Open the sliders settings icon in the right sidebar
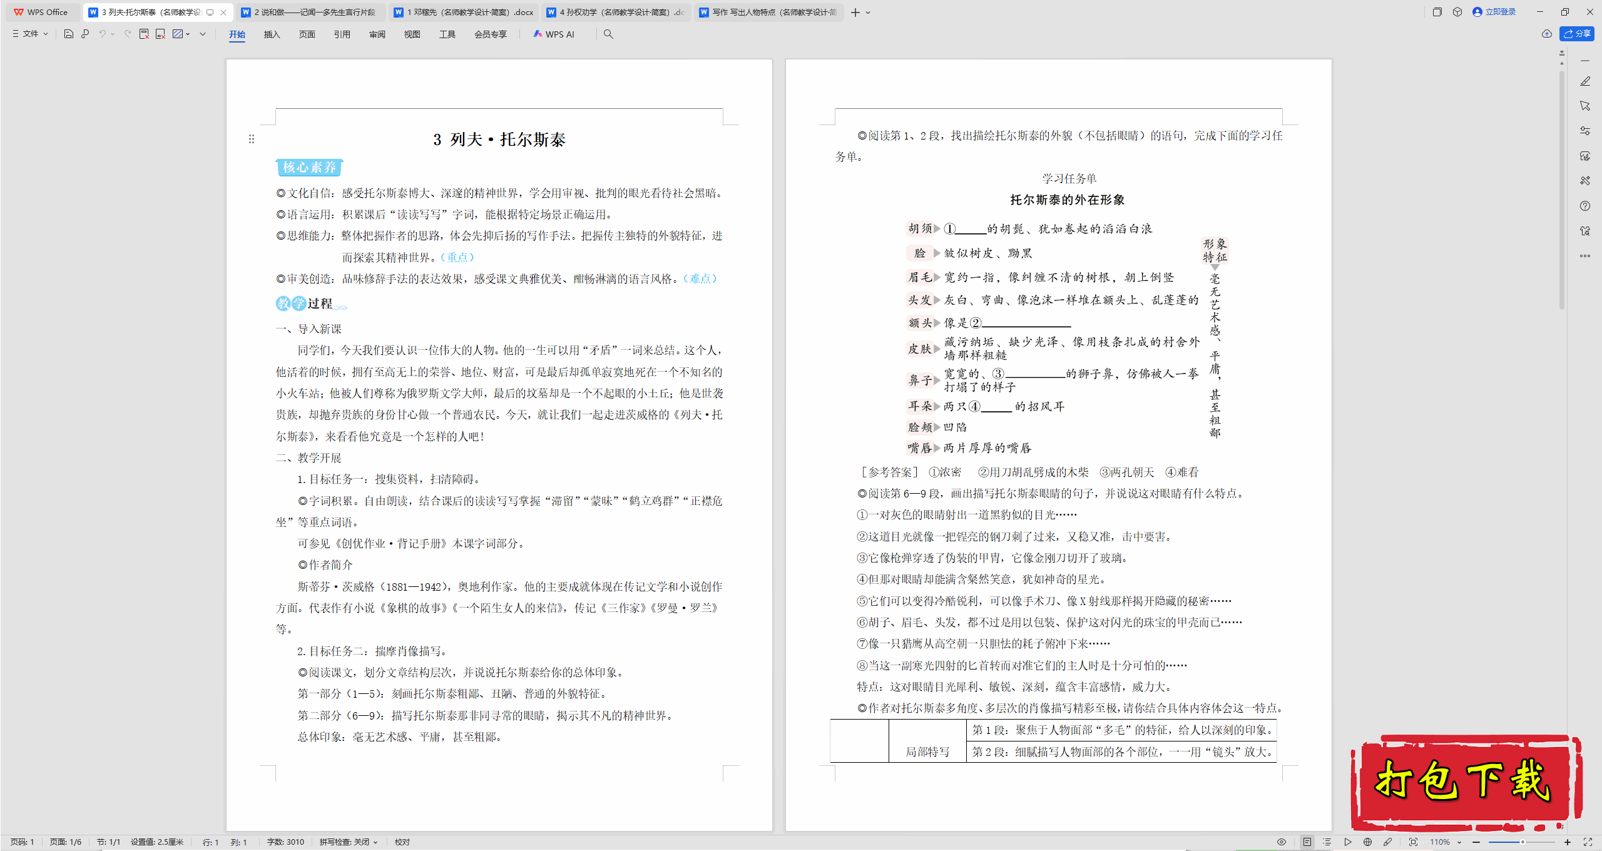The image size is (1602, 851). [1585, 131]
